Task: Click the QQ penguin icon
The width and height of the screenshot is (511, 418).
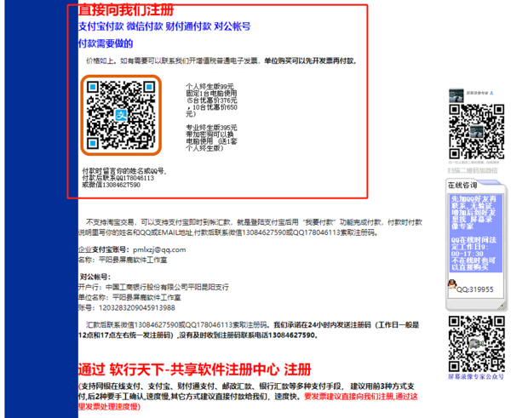Action: click(x=451, y=284)
